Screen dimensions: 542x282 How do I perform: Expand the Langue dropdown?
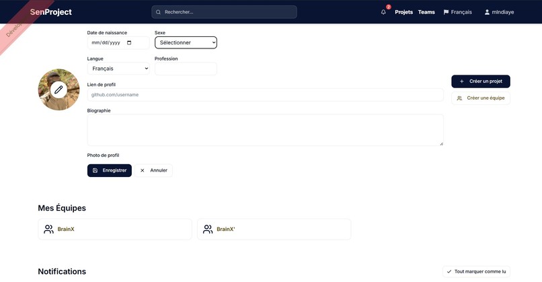tap(118, 69)
